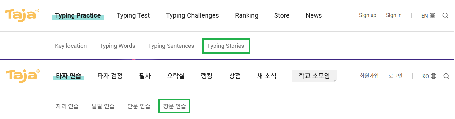This screenshot has width=455, height=119.
Task: Select the Typing Stories sub-tab
Action: point(226,46)
